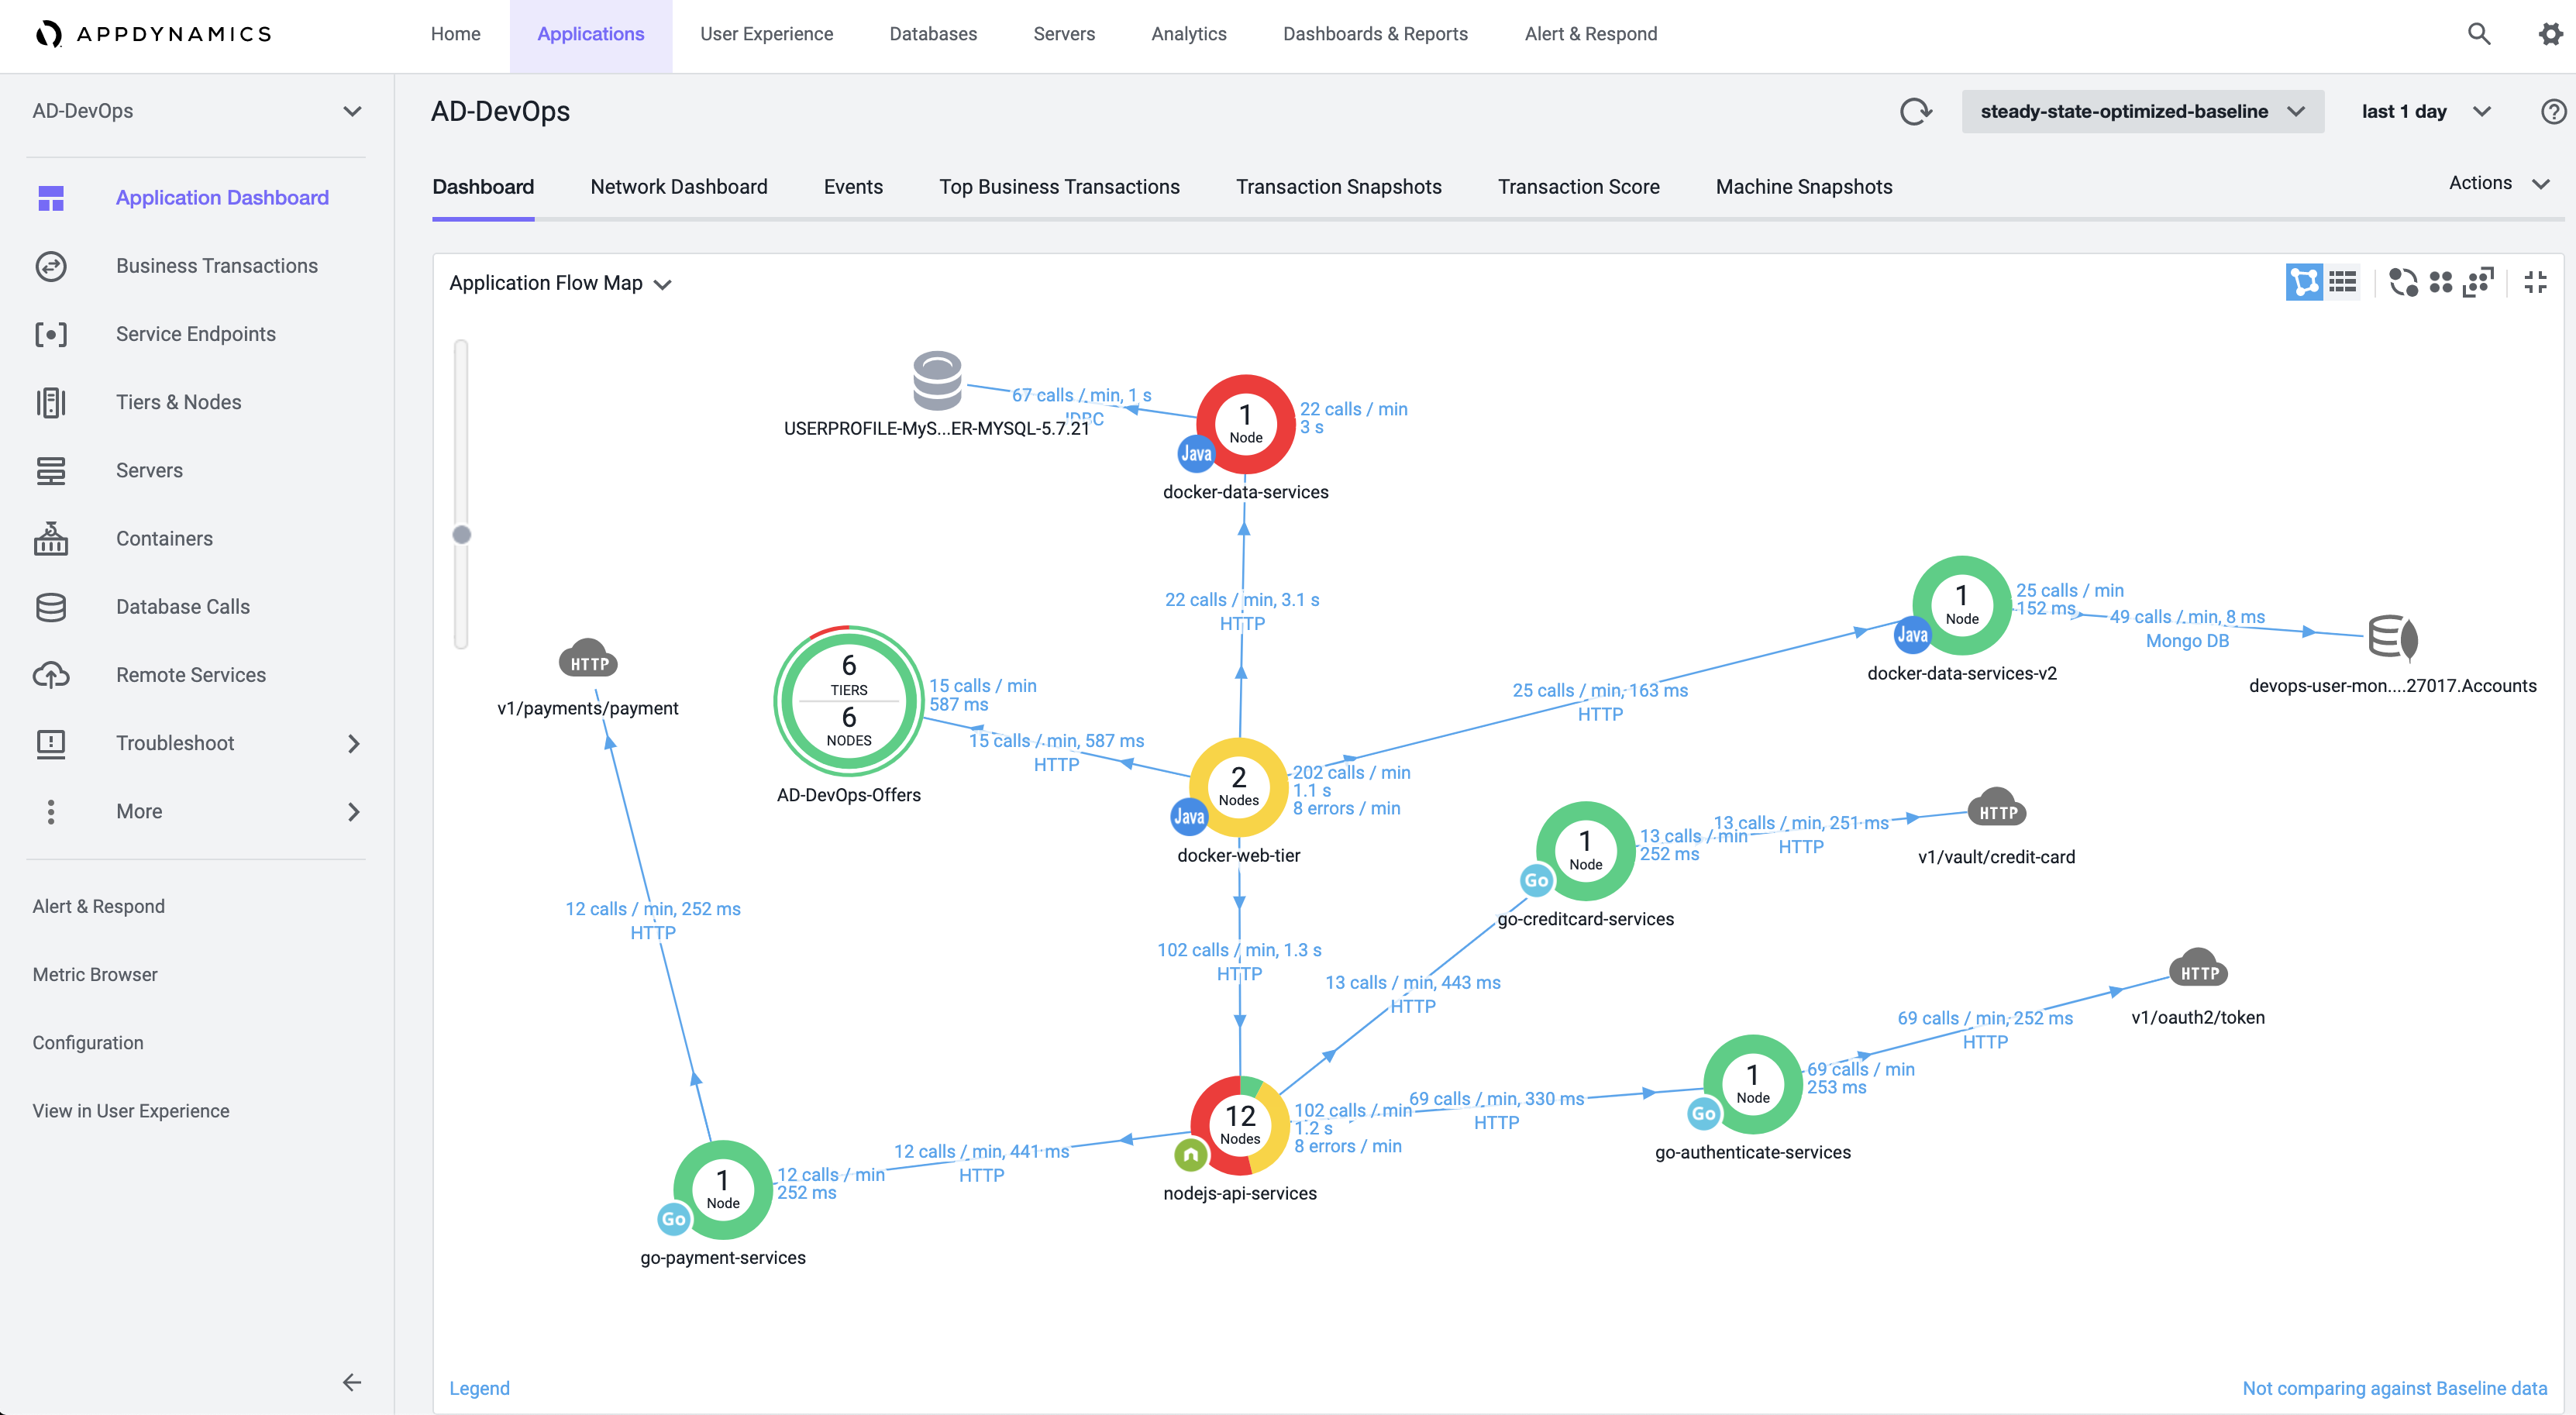
Task: Switch to the Transaction Snapshots tab
Action: (1338, 187)
